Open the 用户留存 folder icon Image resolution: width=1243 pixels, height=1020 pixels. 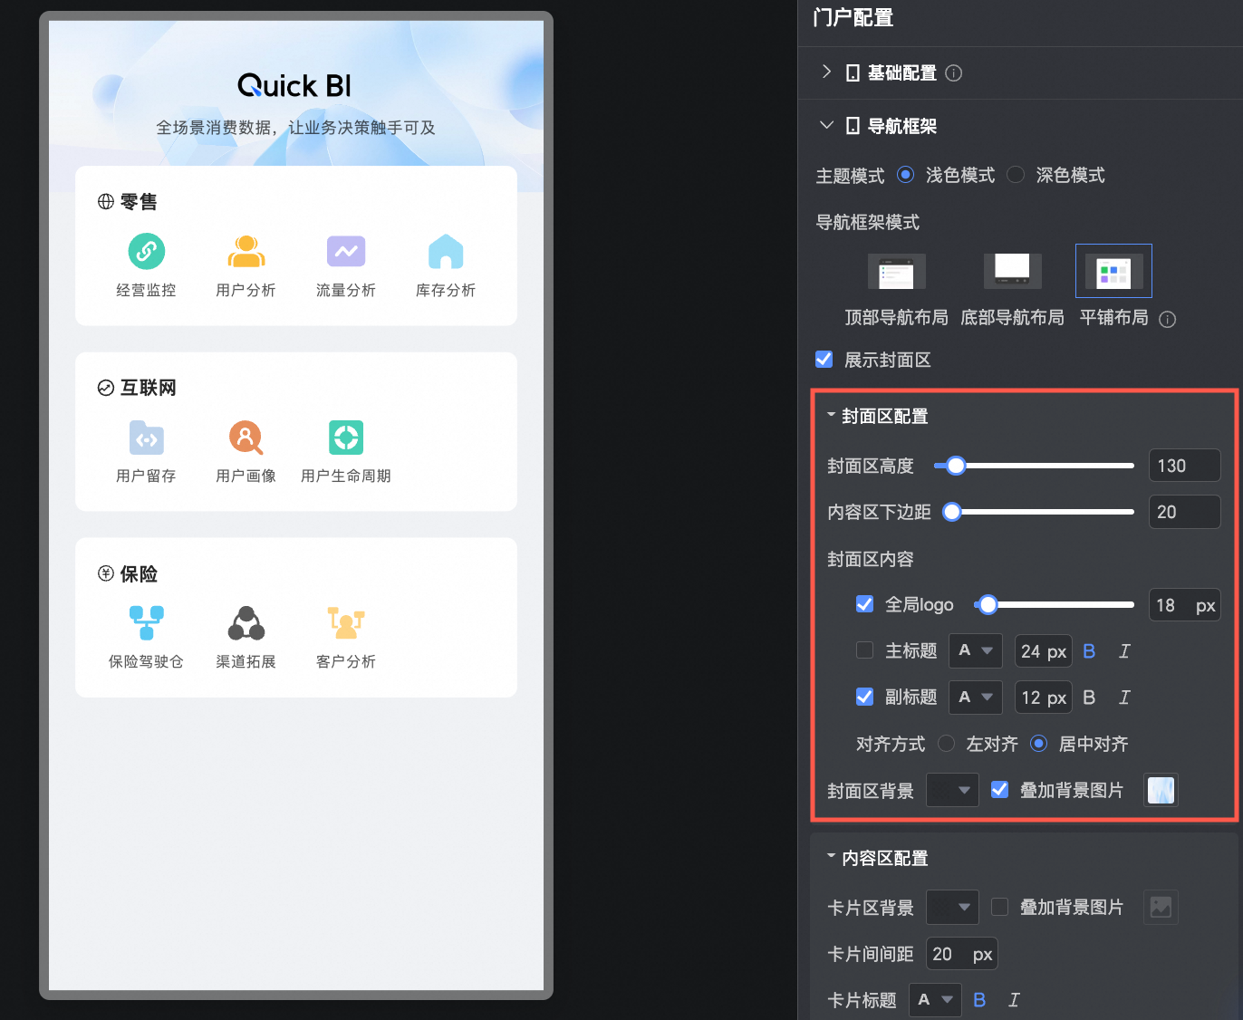[x=146, y=438]
